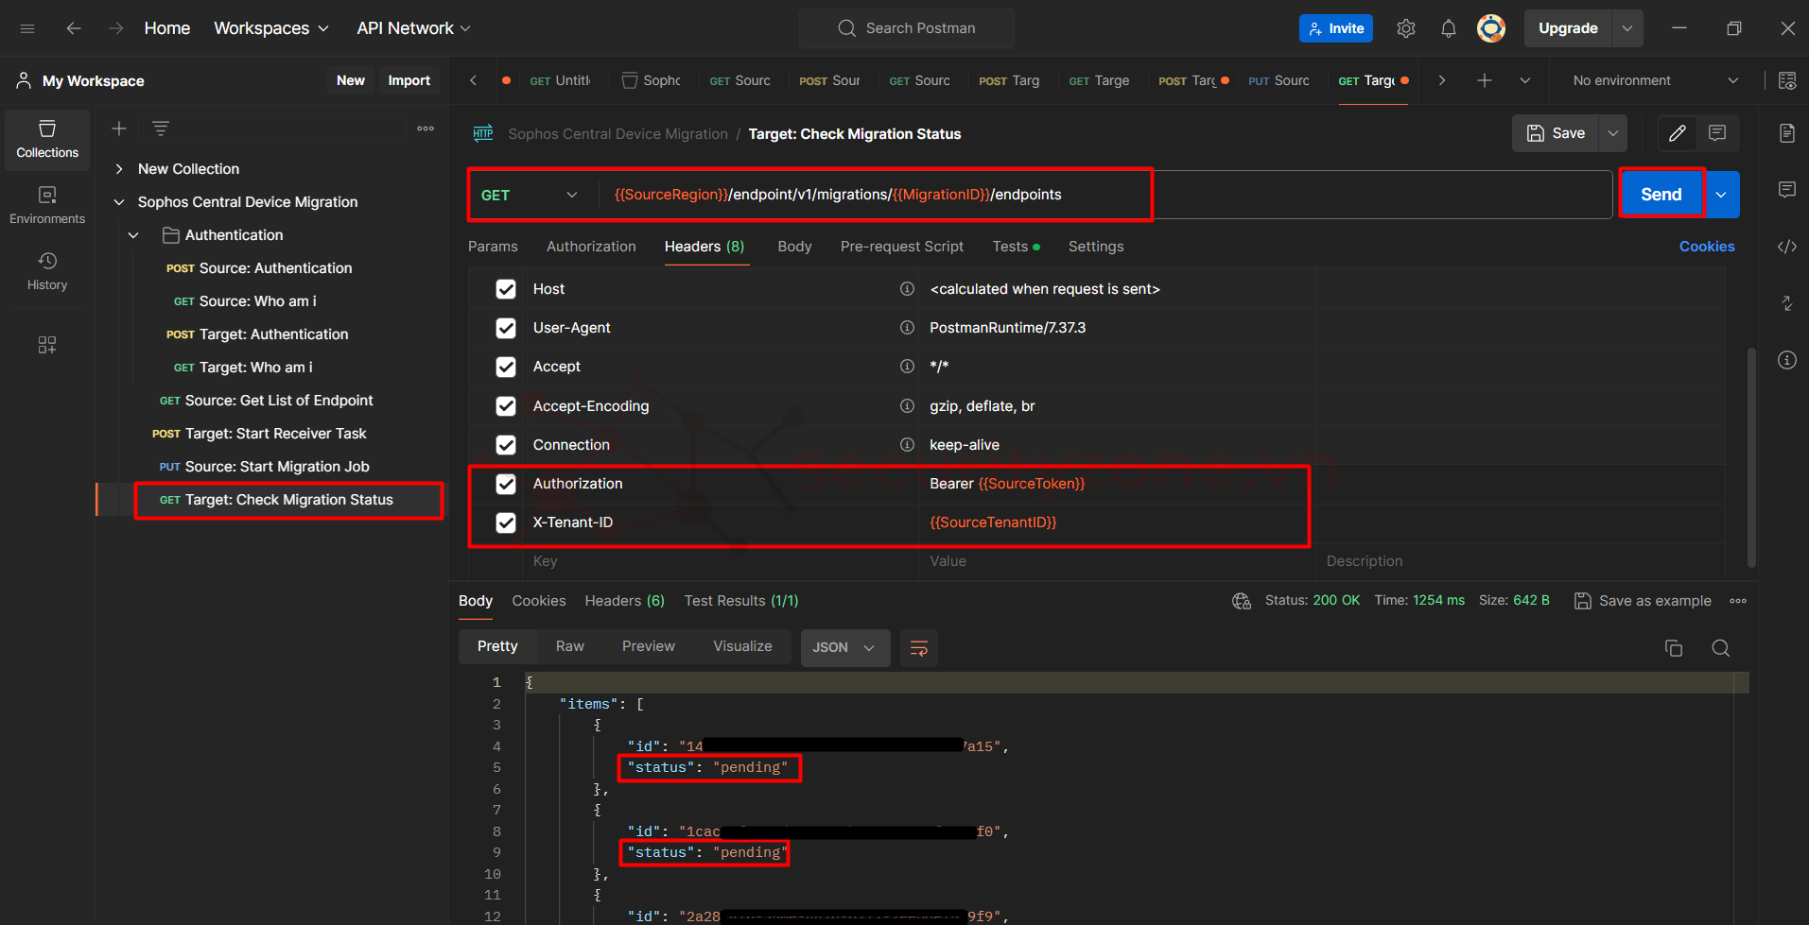Viewport: 1809px width, 925px height.
Task: Open a new request tab with plus
Action: (1485, 80)
